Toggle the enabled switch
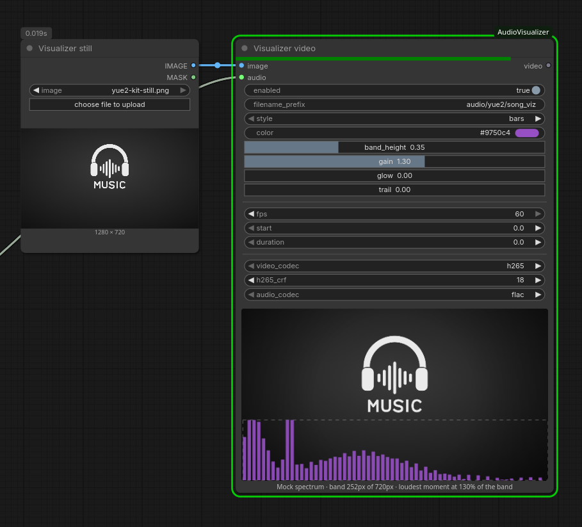Image resolution: width=582 pixels, height=527 pixels. pos(536,90)
